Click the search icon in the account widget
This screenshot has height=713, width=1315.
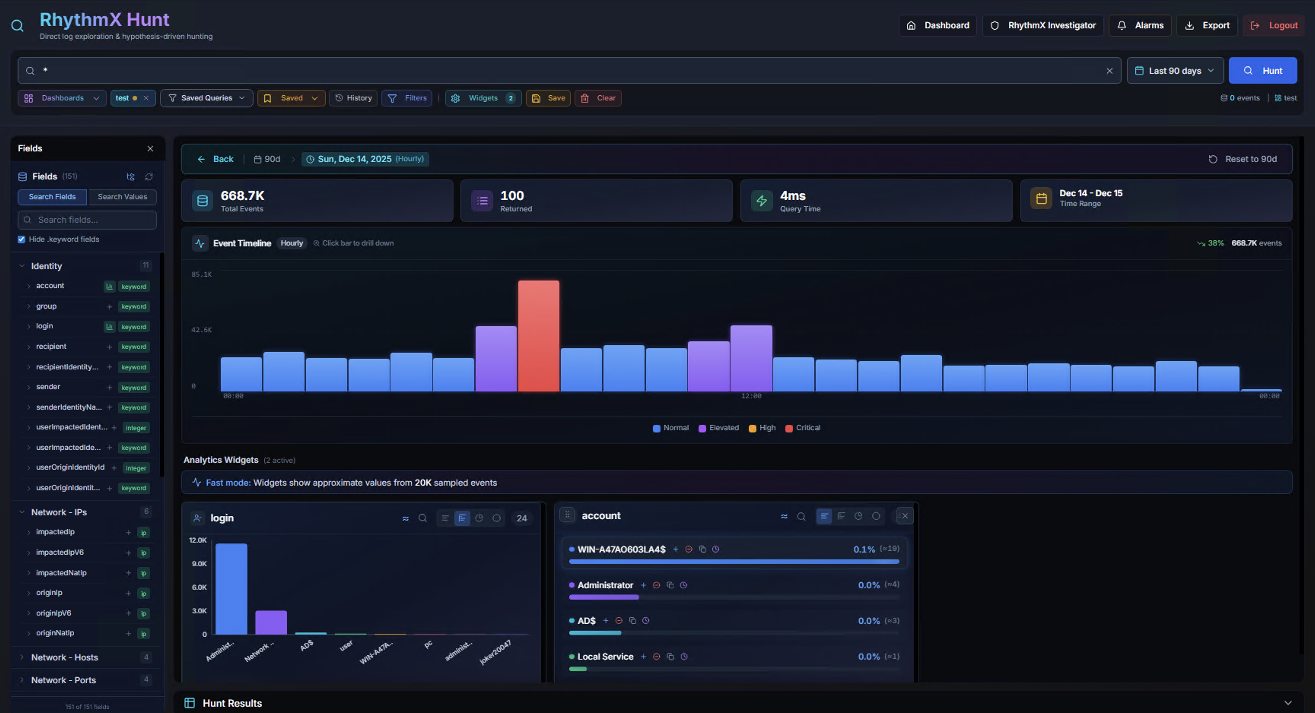(801, 516)
